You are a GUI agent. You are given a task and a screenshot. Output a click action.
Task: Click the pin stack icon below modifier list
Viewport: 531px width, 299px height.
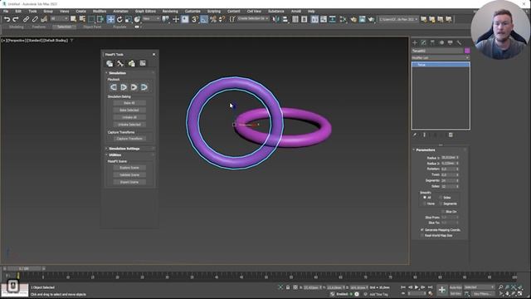[415, 135]
